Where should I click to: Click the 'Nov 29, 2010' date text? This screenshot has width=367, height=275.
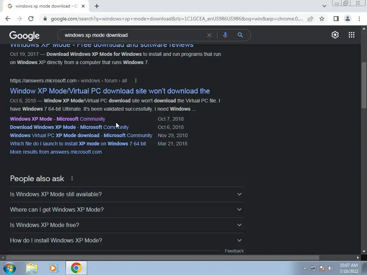tap(173, 135)
